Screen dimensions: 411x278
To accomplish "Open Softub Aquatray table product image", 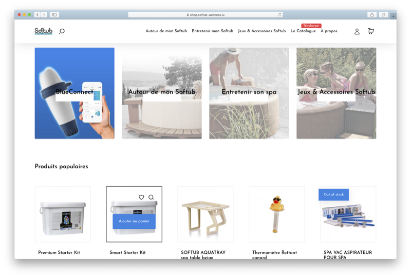I will [205, 214].
